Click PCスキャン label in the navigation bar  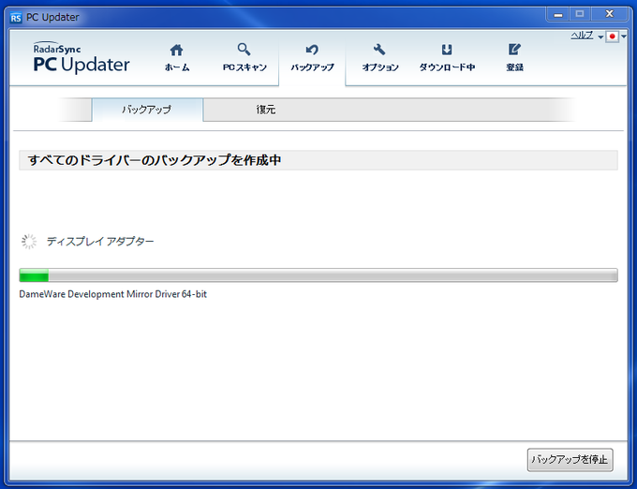click(x=244, y=67)
